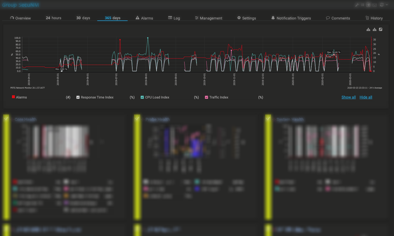Click the envelope icon in the header
The width and height of the screenshot is (394, 236).
click(x=374, y=5)
